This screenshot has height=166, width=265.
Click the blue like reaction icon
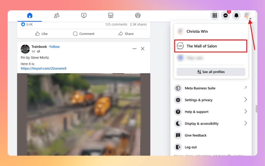point(23,24)
